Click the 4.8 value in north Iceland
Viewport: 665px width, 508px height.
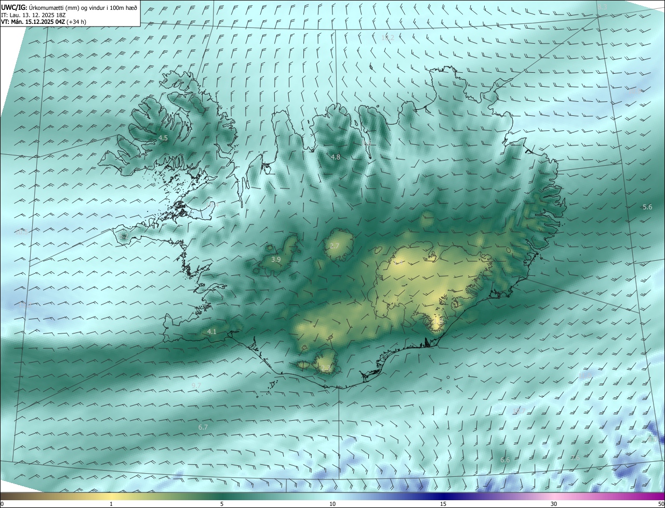336,157
